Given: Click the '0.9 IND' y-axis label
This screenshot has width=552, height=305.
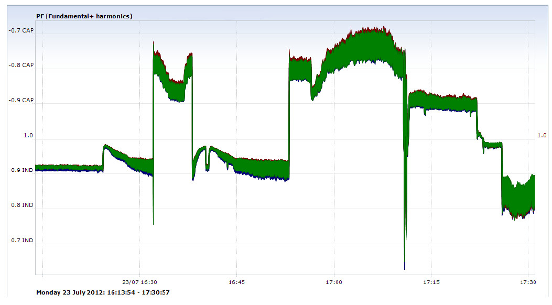Looking at the screenshot, I should pos(22,170).
